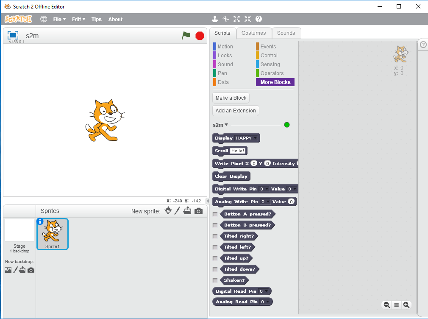The width and height of the screenshot is (428, 319).
Task: Click the red stop sign button
Action: (x=200, y=36)
